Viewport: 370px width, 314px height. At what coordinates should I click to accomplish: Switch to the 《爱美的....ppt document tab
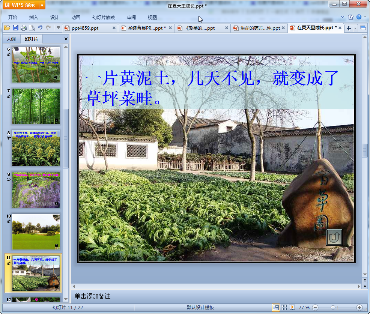coord(200,28)
